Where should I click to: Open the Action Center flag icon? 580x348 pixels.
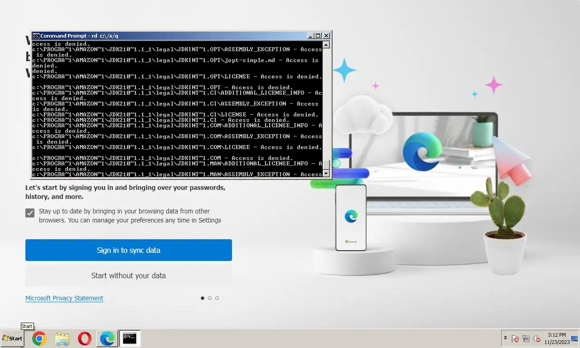coord(515,338)
